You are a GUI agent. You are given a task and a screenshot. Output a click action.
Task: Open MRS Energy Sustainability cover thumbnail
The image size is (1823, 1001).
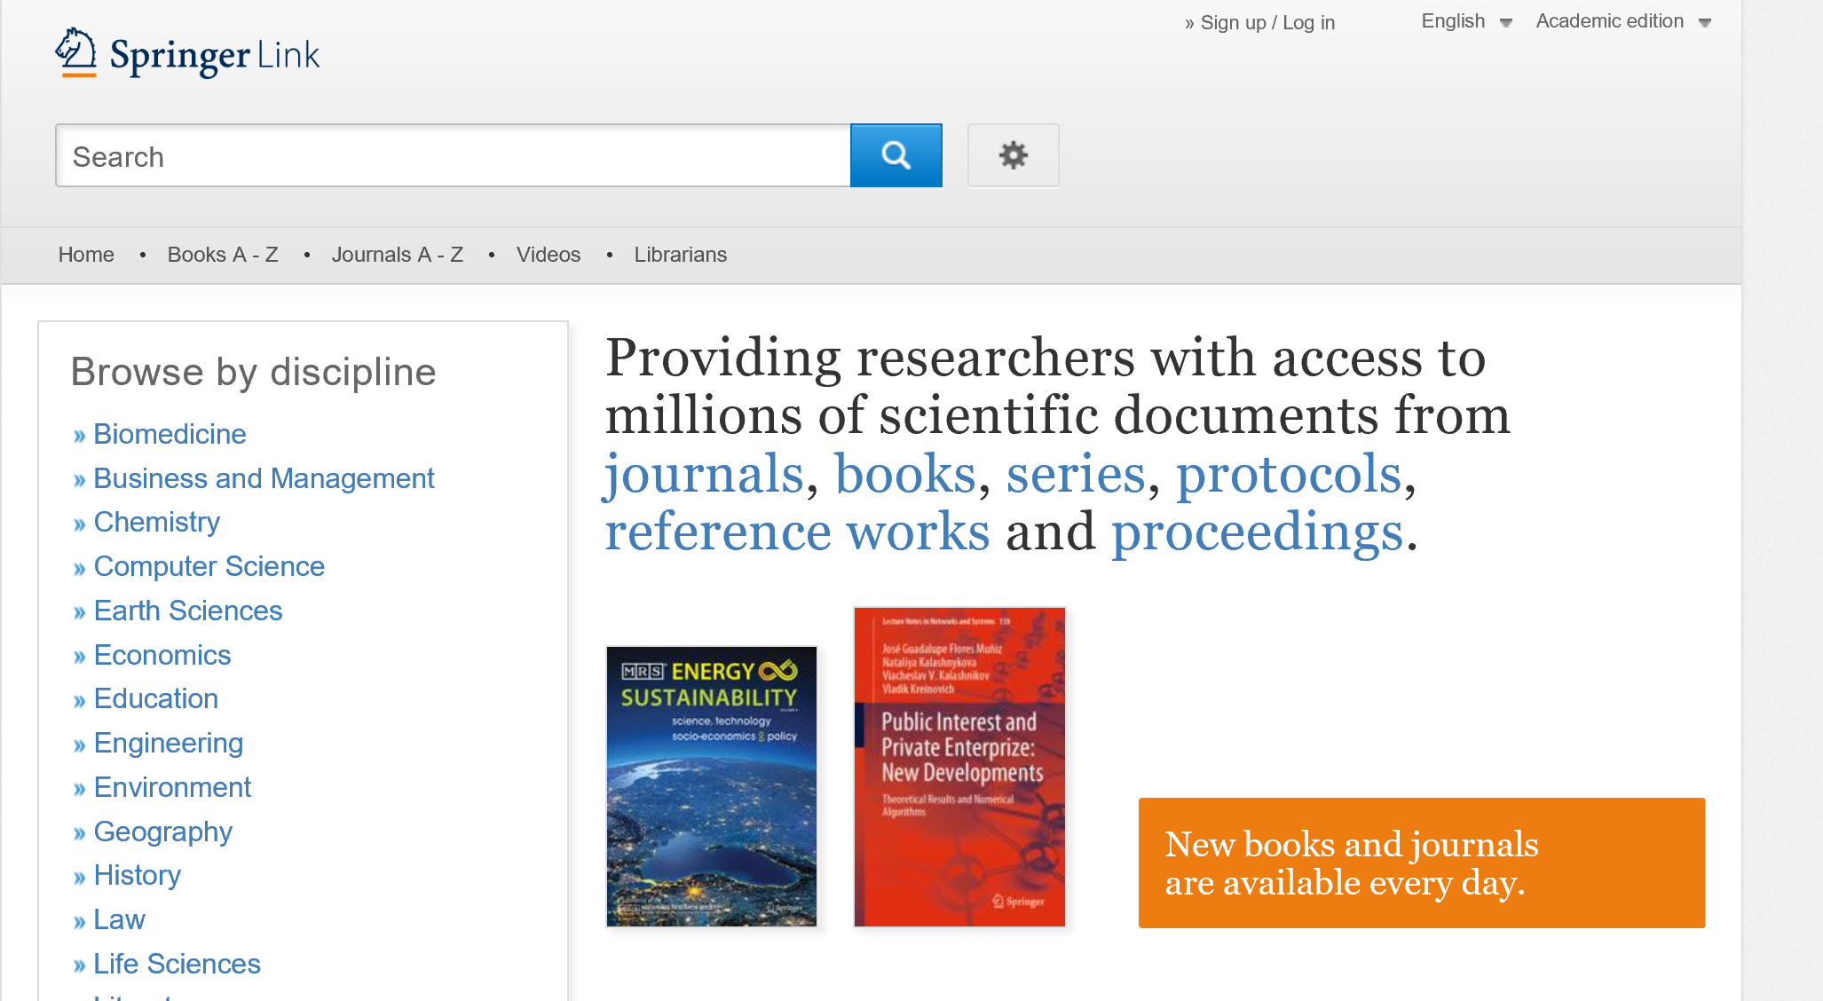711,786
